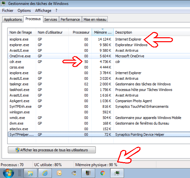Click the UC utilisée : 80% status entry
The image size is (190, 178).
point(48,165)
